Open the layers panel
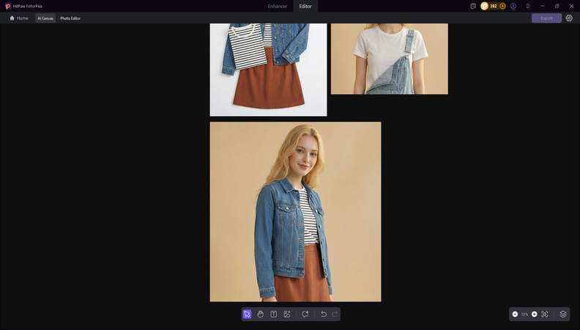Image resolution: width=580 pixels, height=330 pixels. (x=563, y=314)
